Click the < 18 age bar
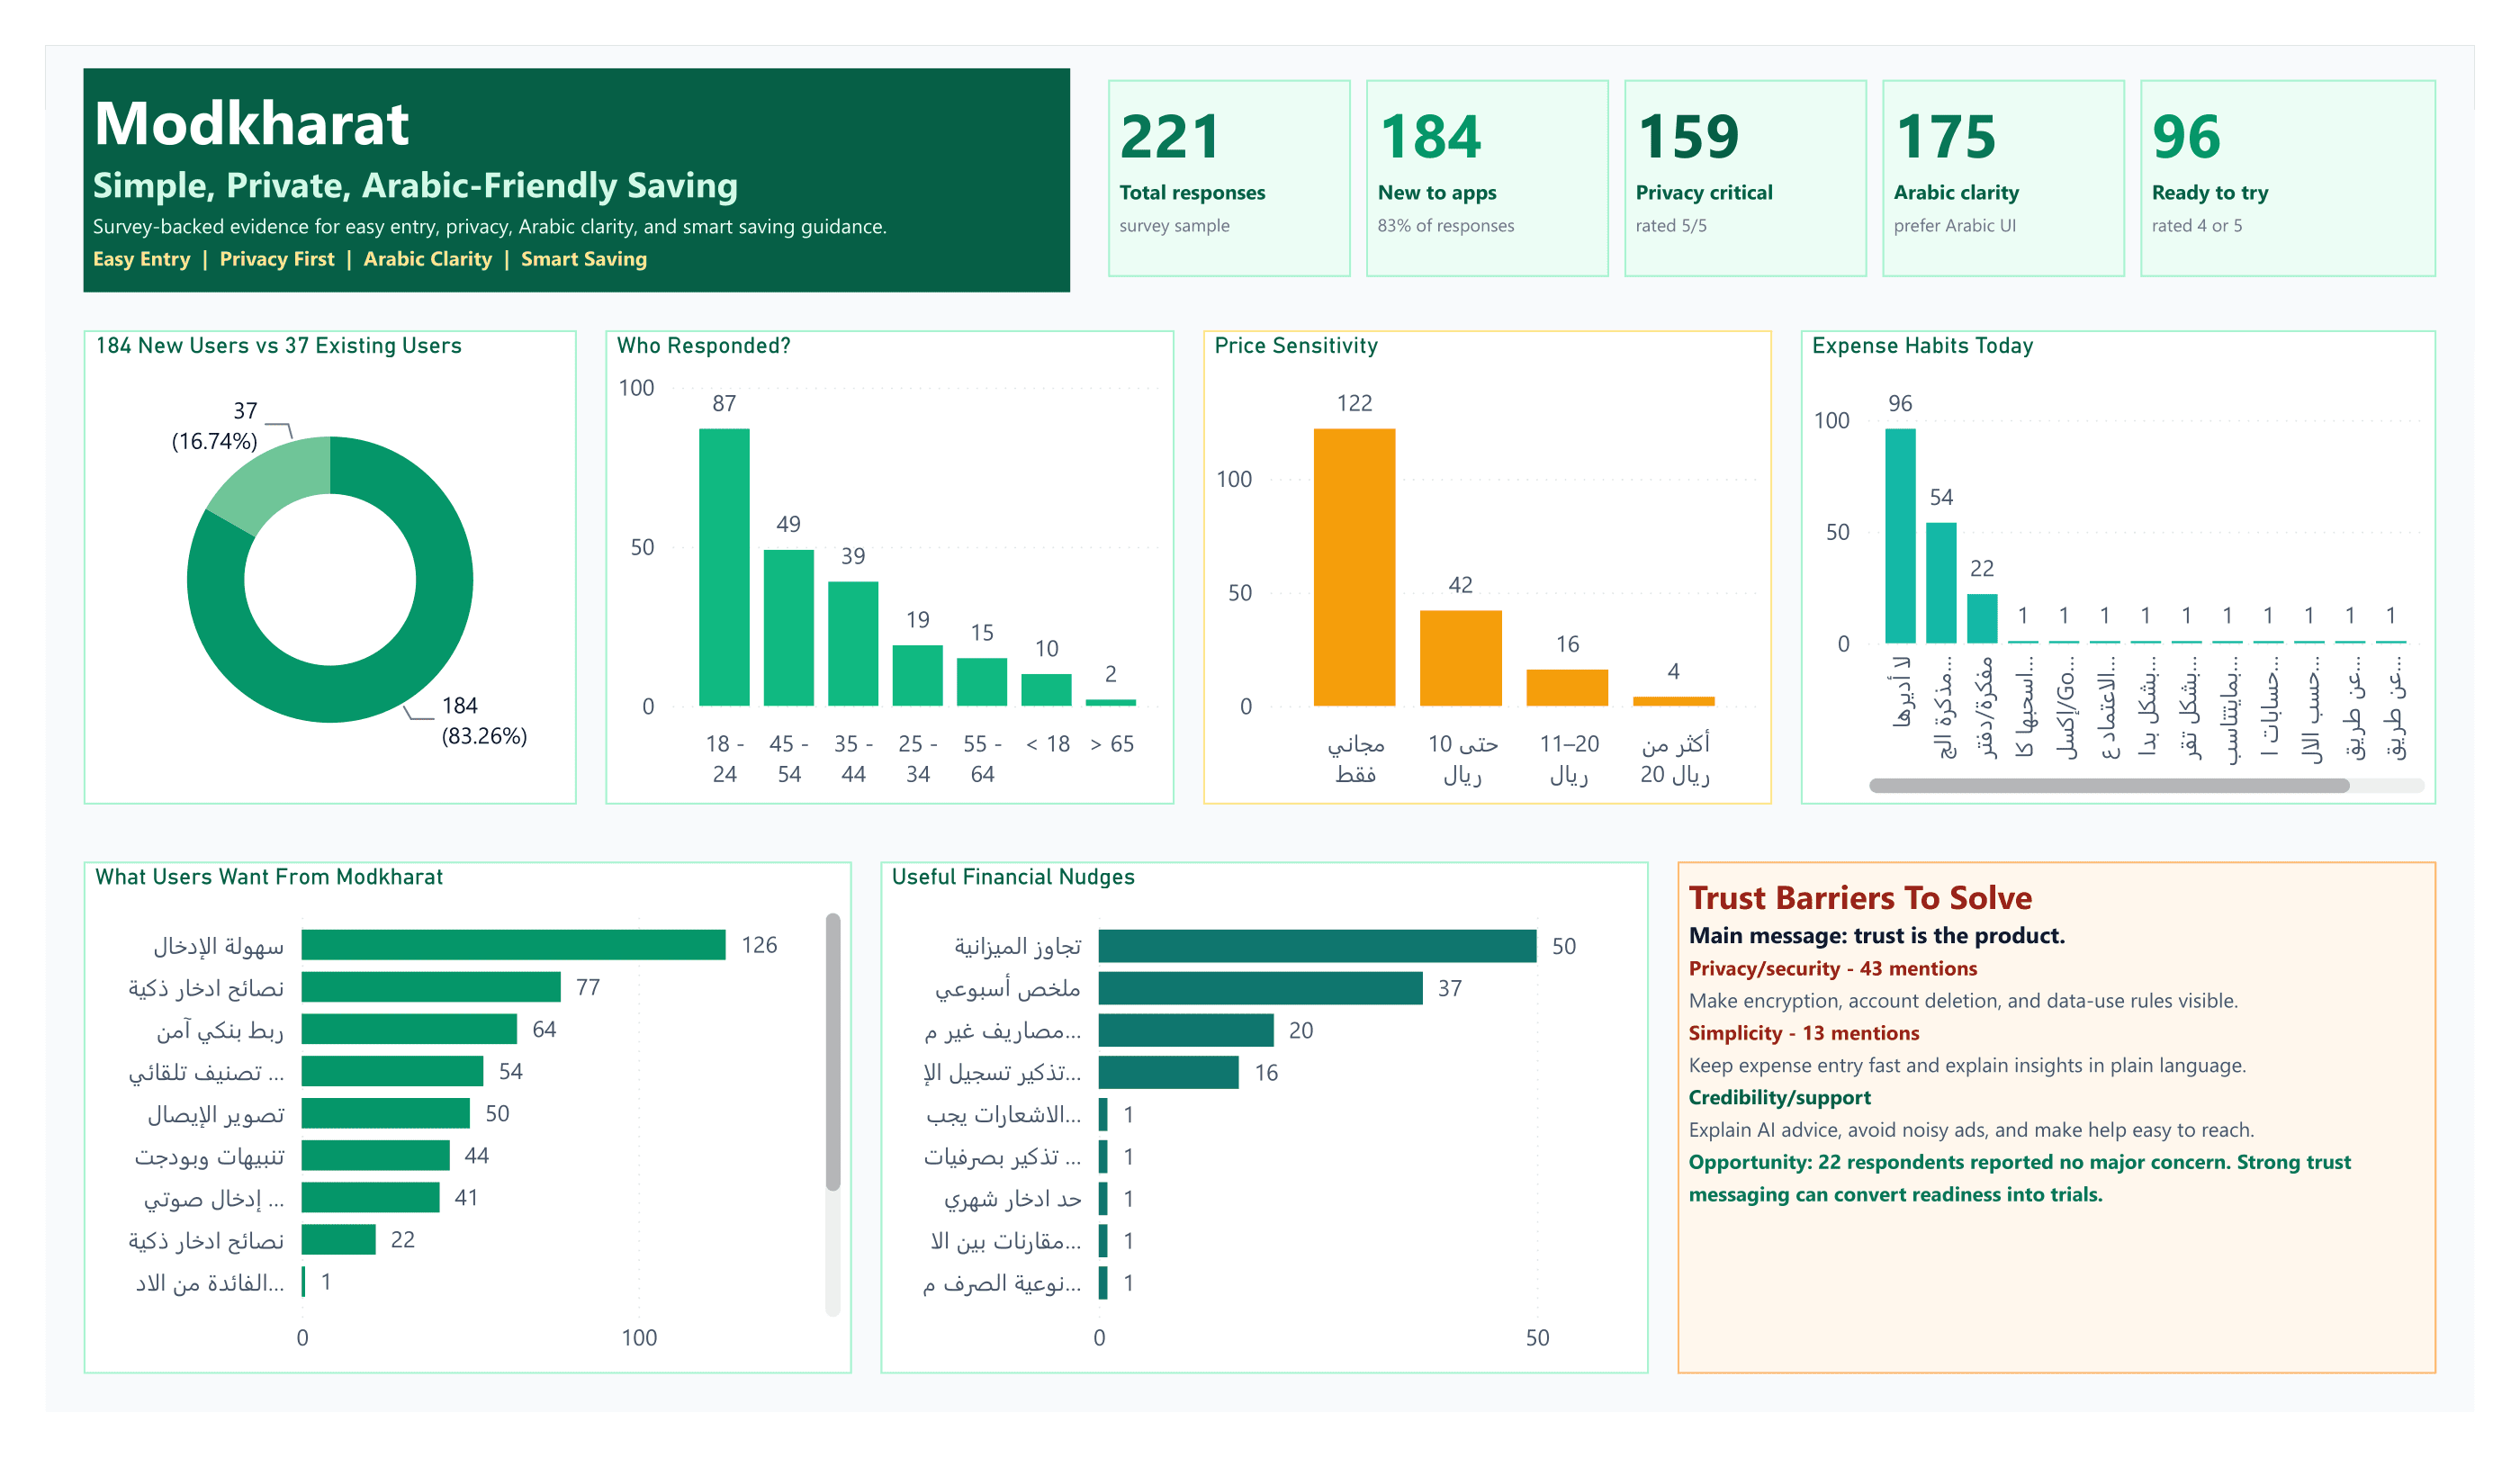 pos(1046,690)
